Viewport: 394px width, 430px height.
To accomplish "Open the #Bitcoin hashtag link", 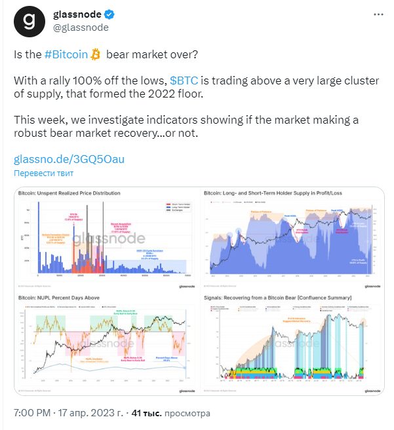I will (x=66, y=54).
